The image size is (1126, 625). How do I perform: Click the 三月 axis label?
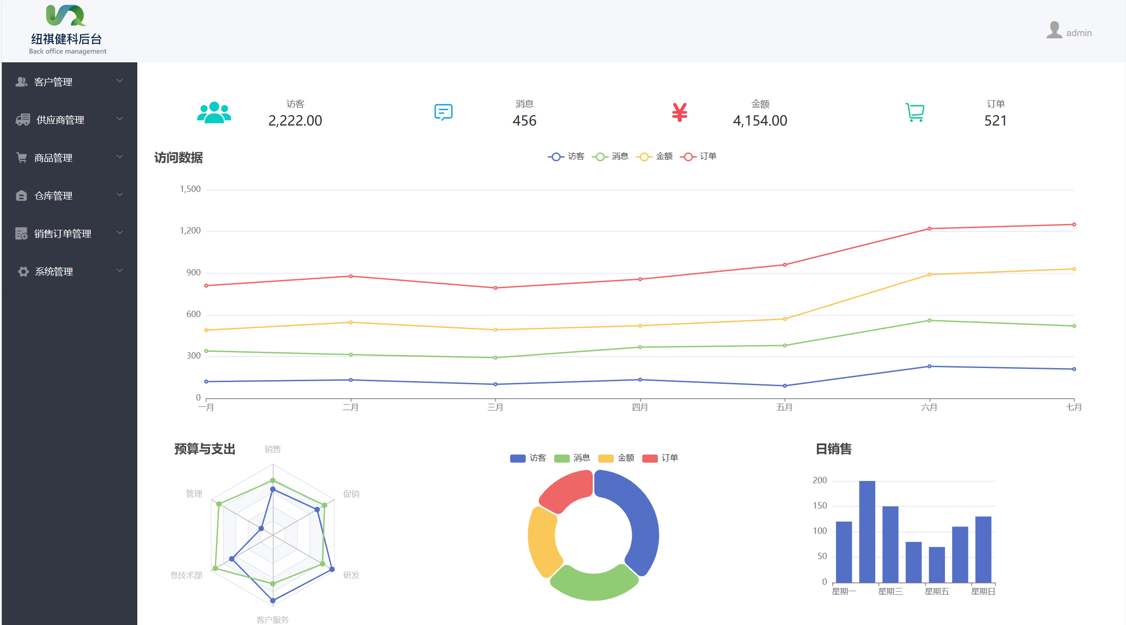coord(495,407)
